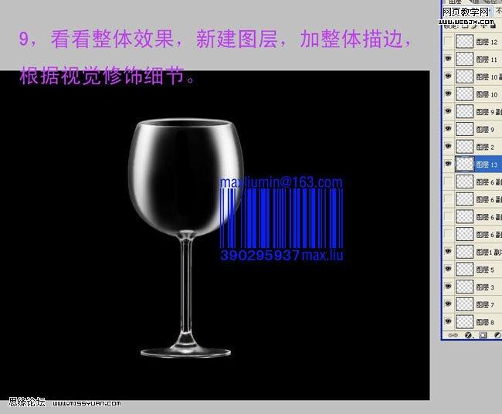Select the layer named 图层 10 副本
This screenshot has width=502, height=414.
click(x=489, y=76)
